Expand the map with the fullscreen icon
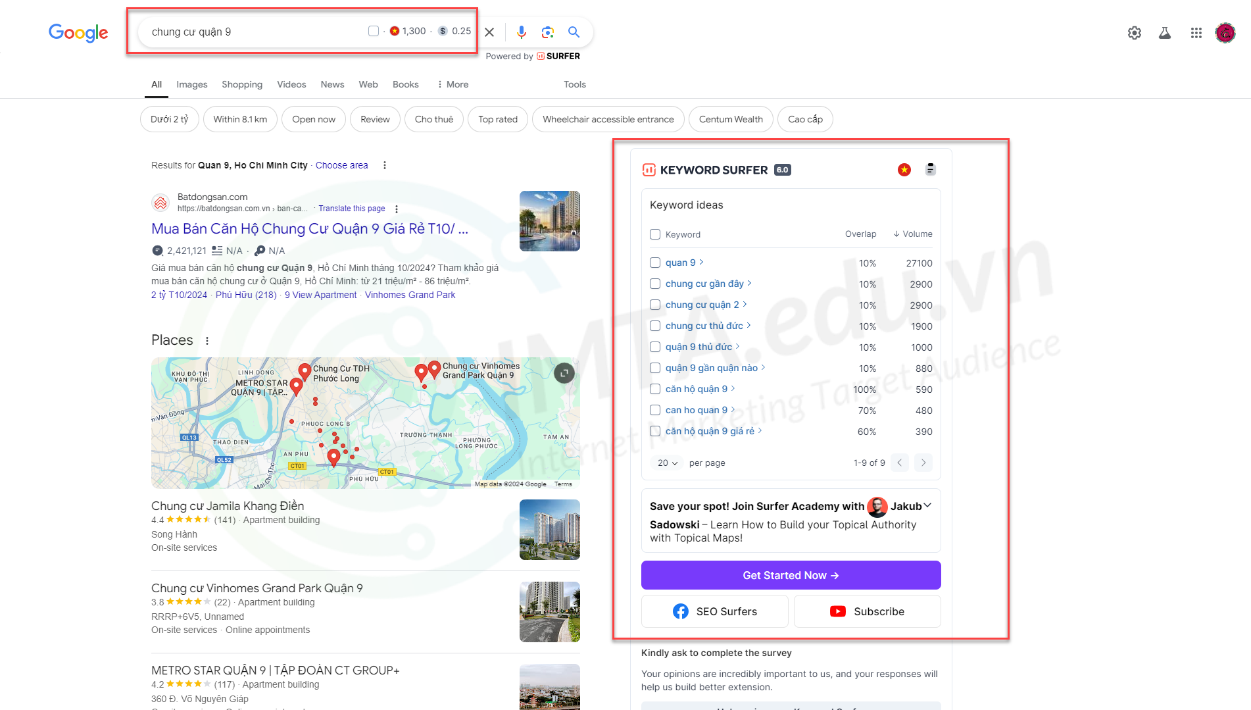Screen dimensions: 1251x710 pos(564,373)
